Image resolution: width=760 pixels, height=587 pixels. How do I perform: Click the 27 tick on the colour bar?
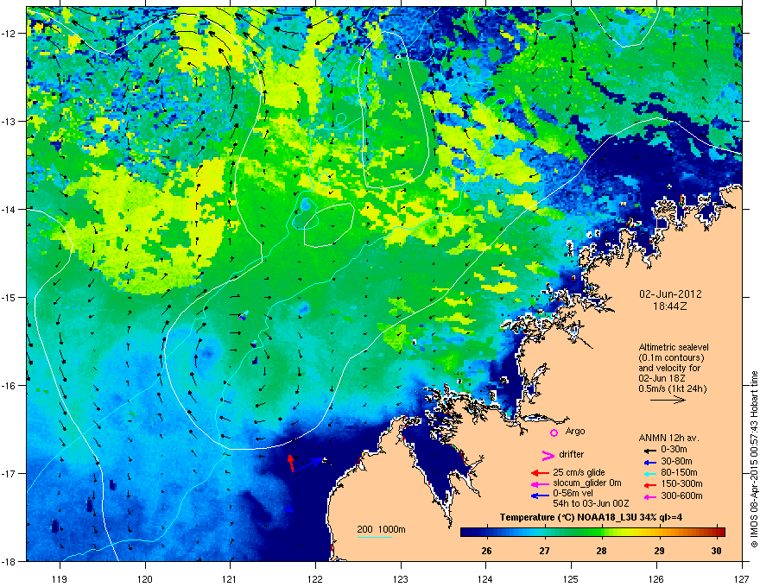(544, 551)
